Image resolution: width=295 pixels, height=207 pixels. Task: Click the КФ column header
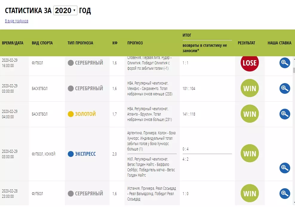point(115,43)
